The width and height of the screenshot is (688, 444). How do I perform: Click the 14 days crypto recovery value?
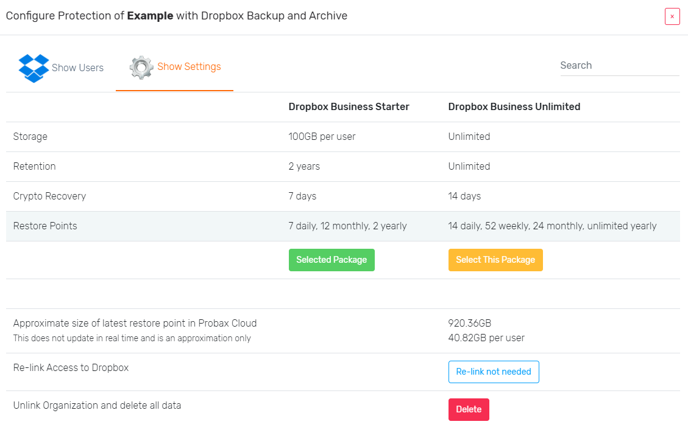coord(465,196)
